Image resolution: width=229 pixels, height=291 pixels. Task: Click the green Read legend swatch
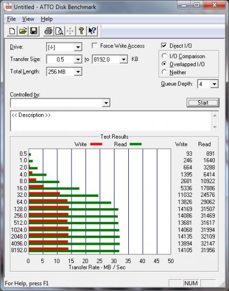pos(136,144)
